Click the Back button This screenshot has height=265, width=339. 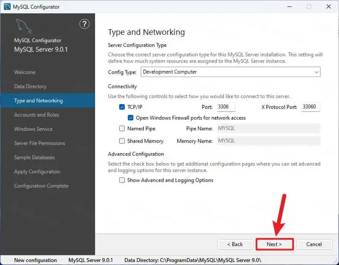235,244
